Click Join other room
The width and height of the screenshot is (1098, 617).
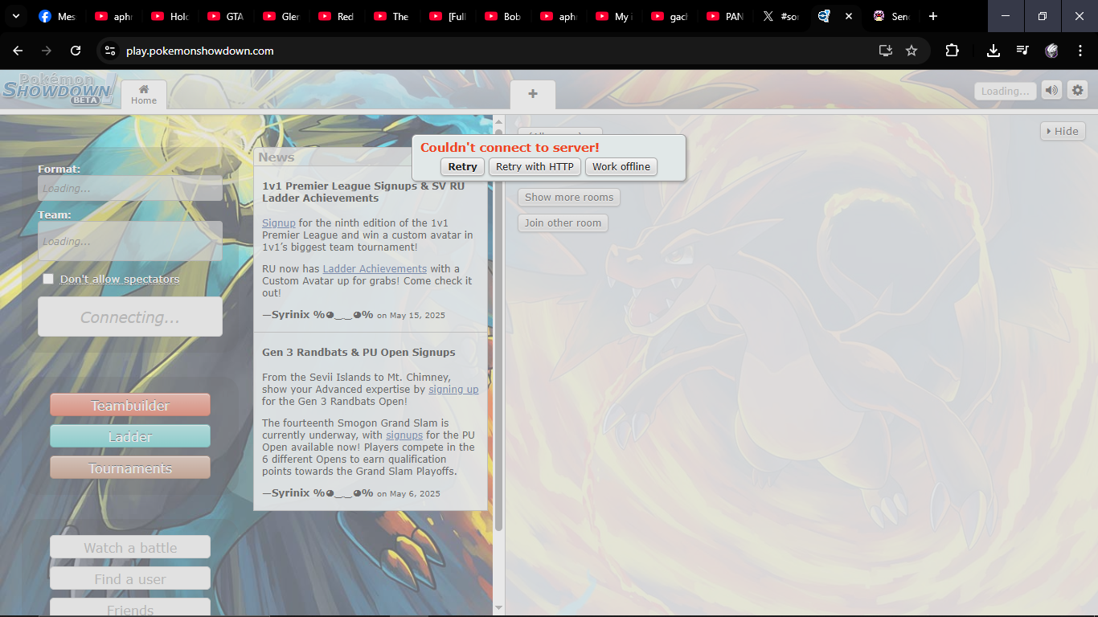563,223
